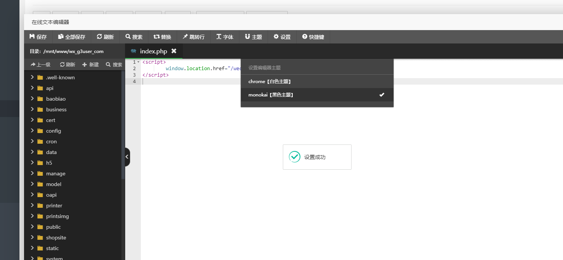Screen dimensions: 563x260
Task: Select the business folder name
Action: coord(56,109)
